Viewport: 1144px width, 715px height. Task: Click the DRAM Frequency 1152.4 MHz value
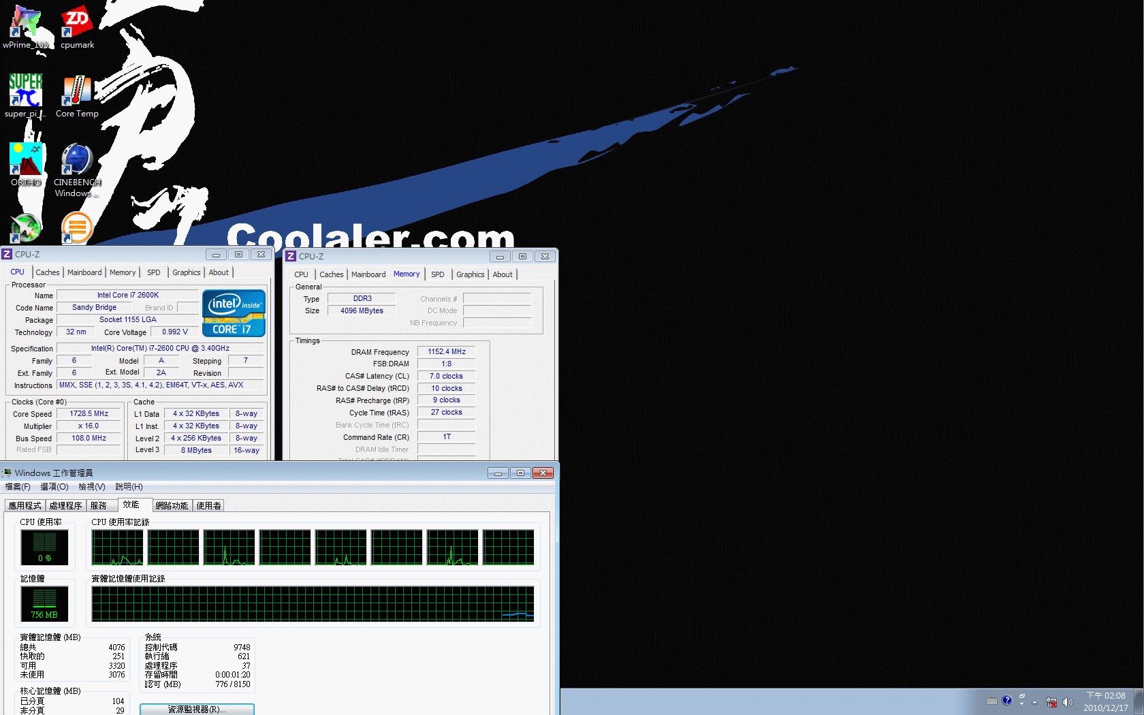point(447,351)
